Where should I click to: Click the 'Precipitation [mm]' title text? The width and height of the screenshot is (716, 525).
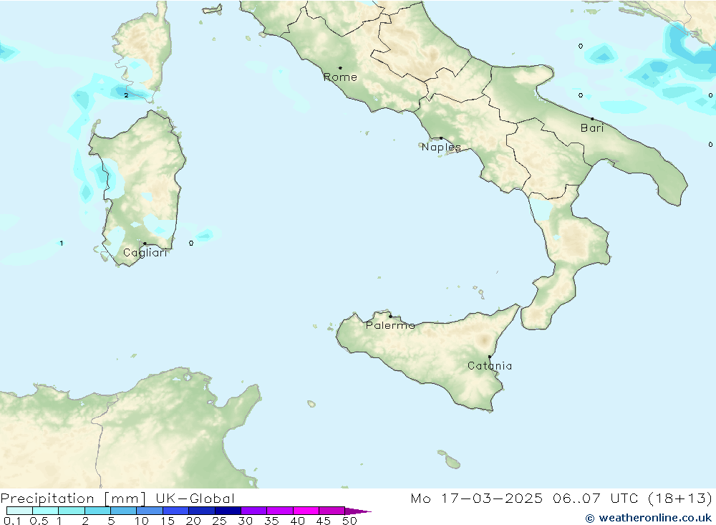click(73, 498)
